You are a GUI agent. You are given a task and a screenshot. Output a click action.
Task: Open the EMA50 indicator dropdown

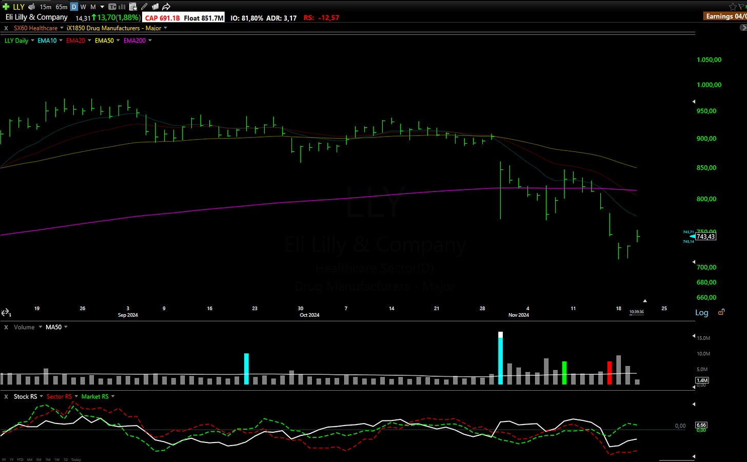[x=118, y=41]
